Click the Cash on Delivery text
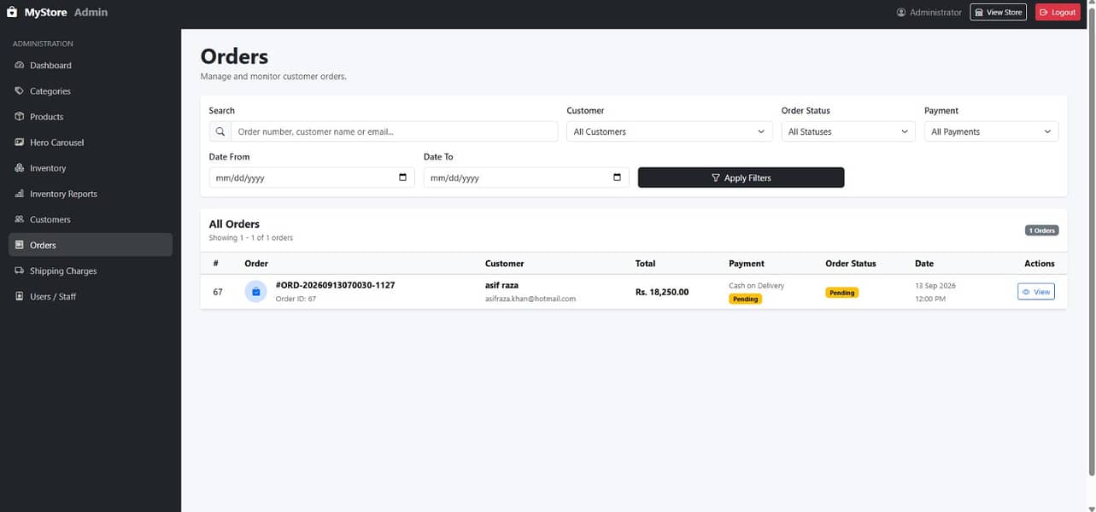The image size is (1096, 512). tap(756, 286)
